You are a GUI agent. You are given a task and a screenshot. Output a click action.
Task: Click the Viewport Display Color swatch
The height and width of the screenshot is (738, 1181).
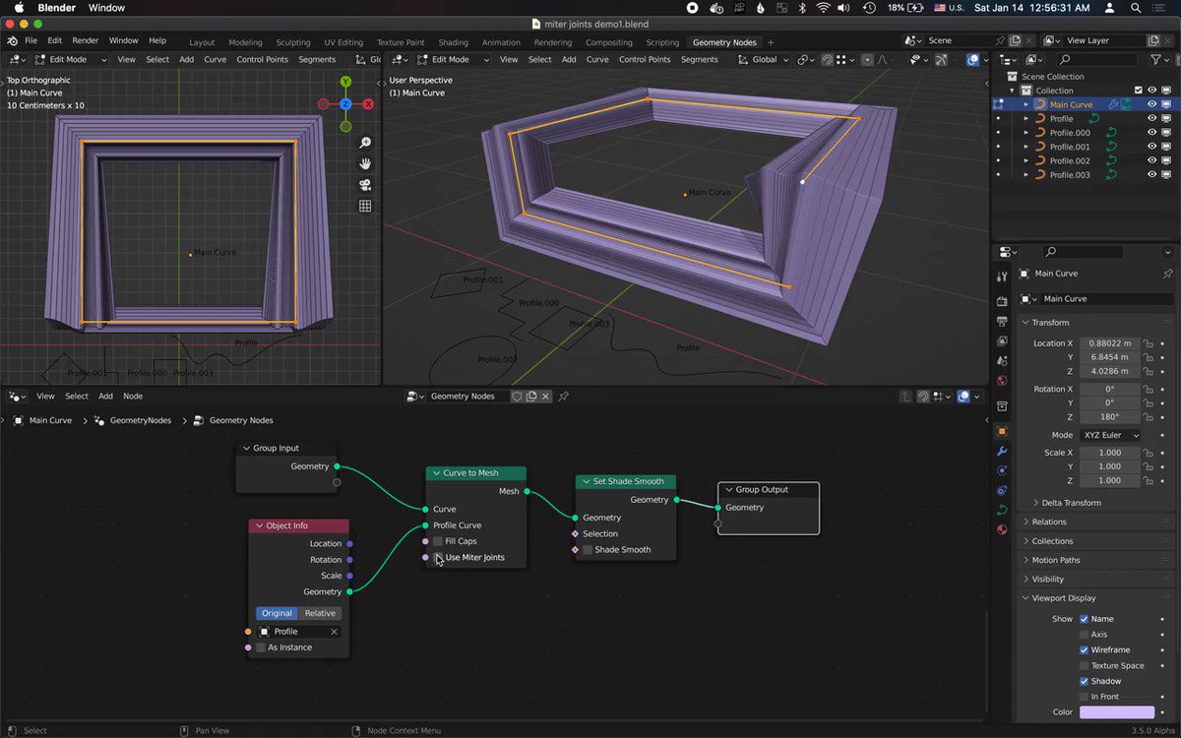[x=1116, y=712]
